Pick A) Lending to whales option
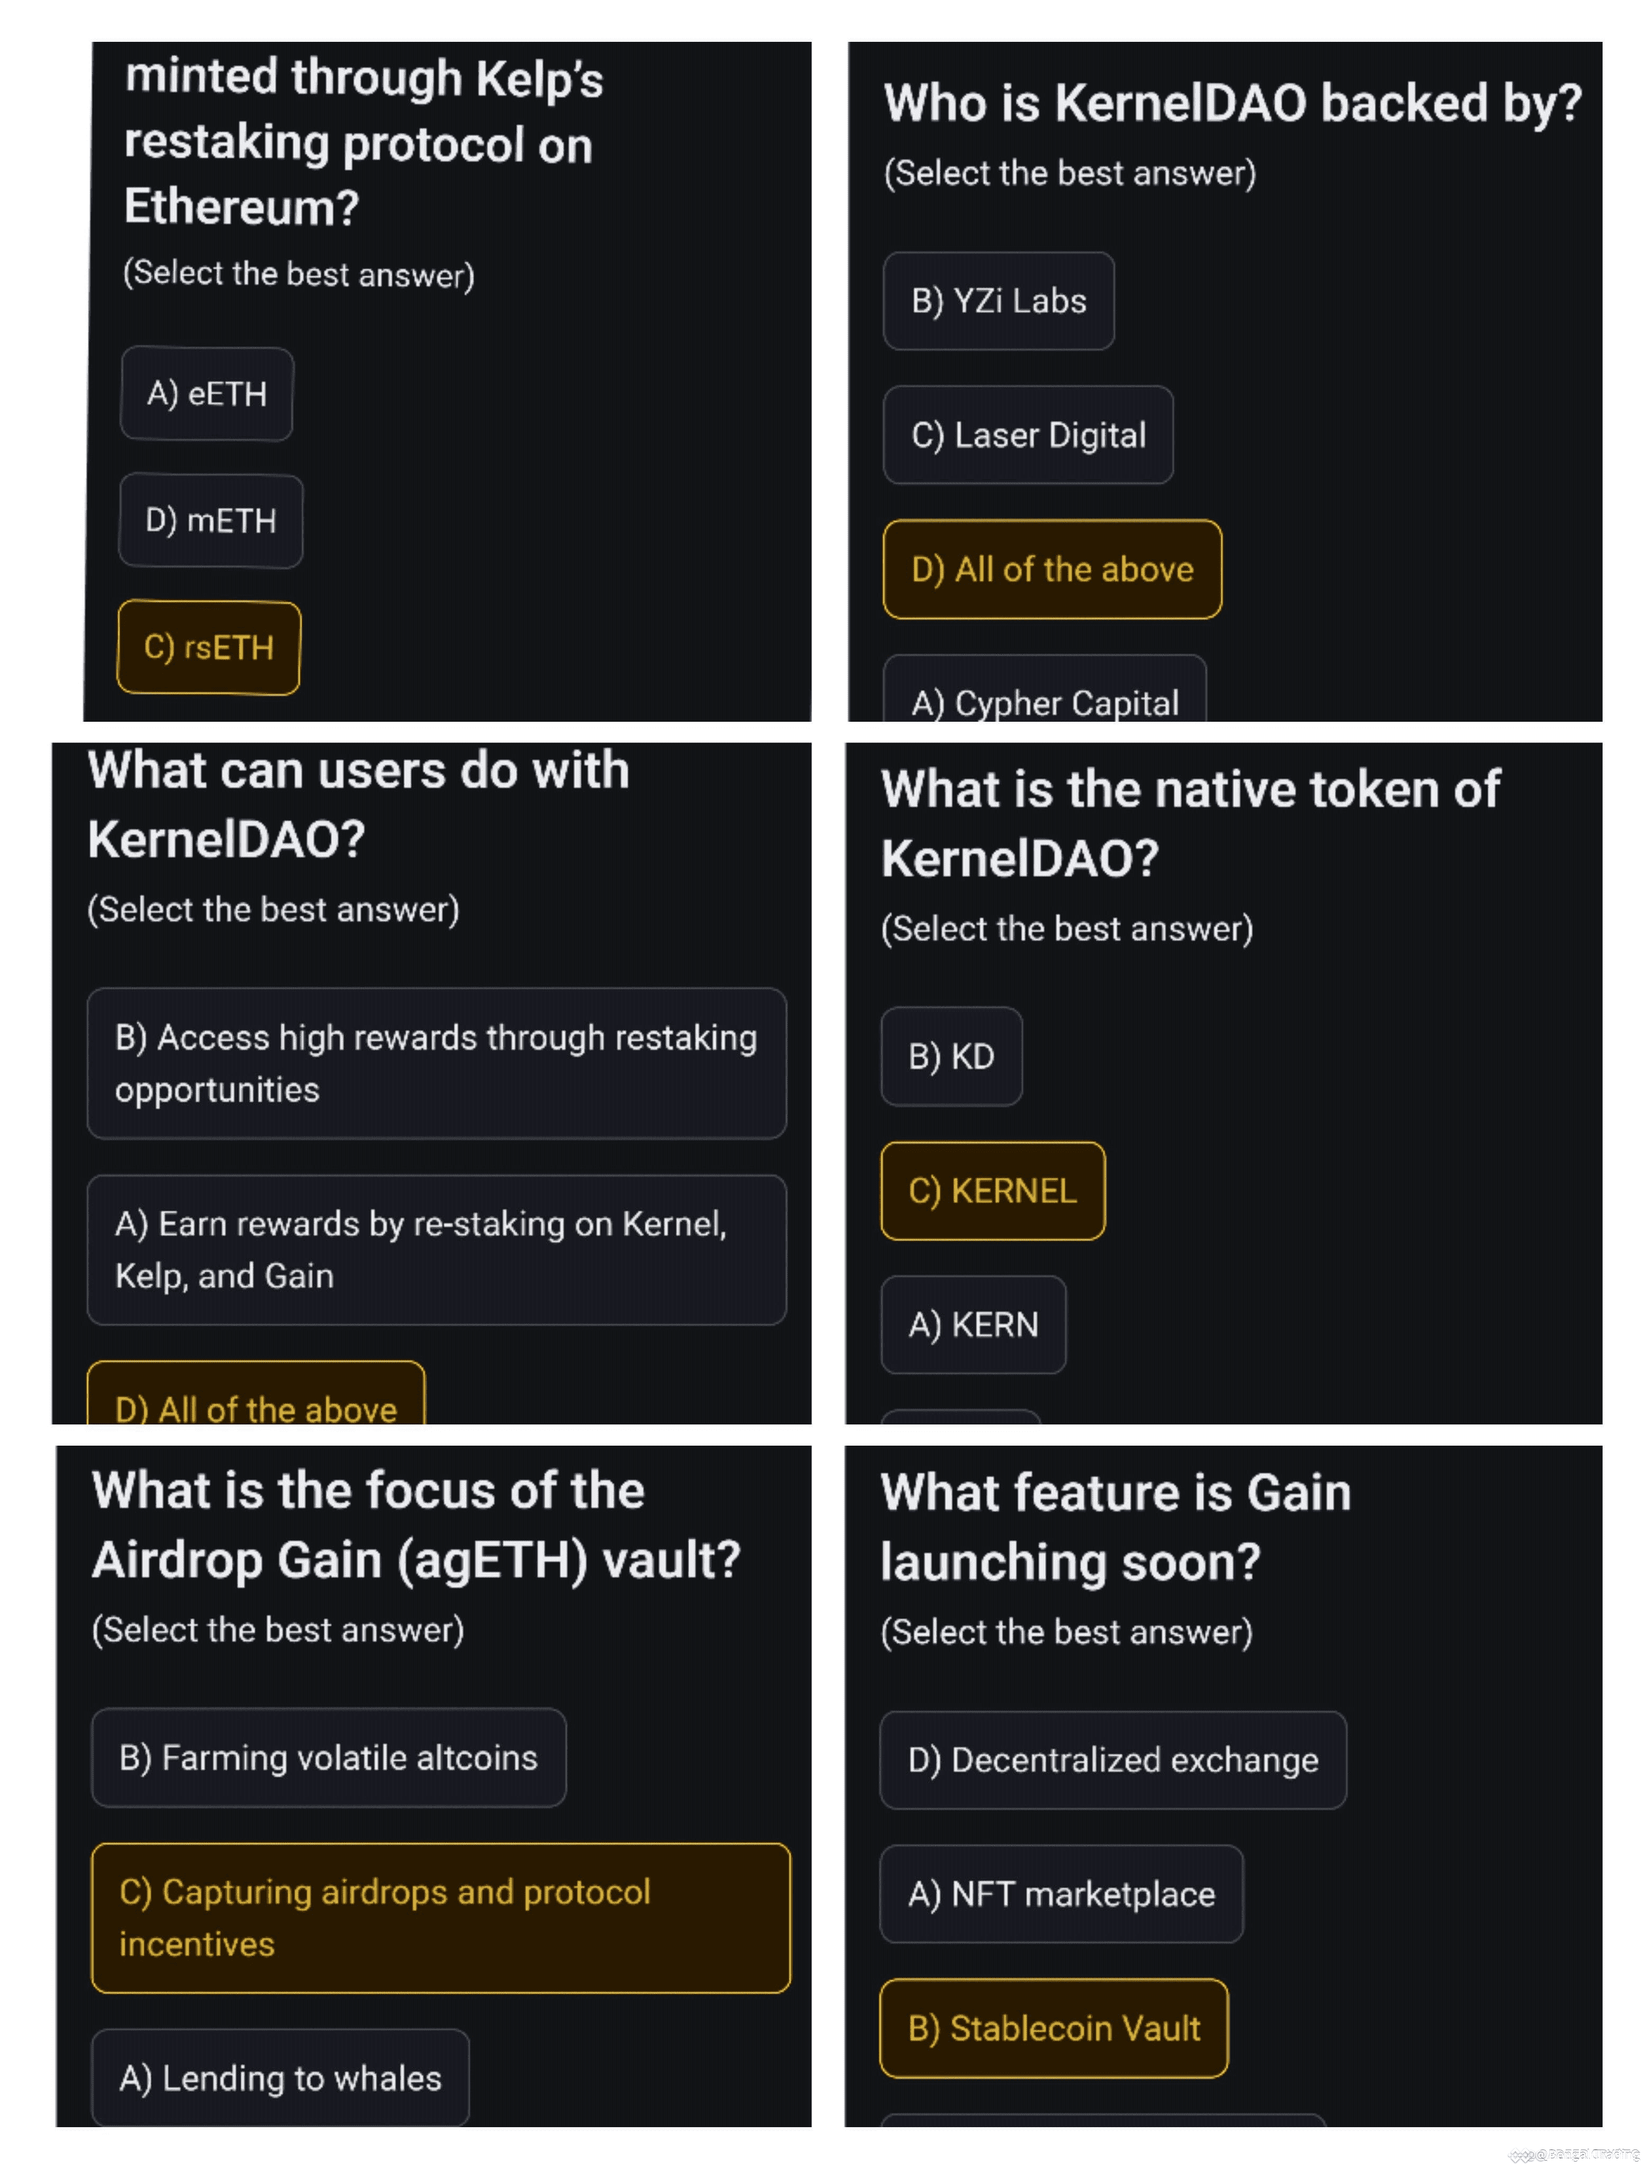Viewport: 1644px width, 2169px height. pyautogui.click(x=281, y=2077)
